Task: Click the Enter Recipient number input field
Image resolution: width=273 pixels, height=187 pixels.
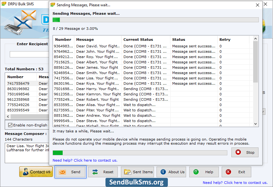Action: pos(29,54)
